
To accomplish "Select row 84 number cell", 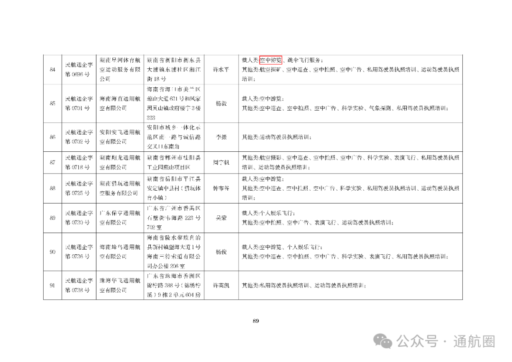I will 52,70.
